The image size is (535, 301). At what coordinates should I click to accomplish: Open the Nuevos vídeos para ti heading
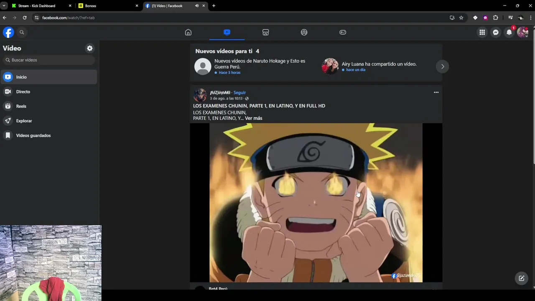pos(227,51)
